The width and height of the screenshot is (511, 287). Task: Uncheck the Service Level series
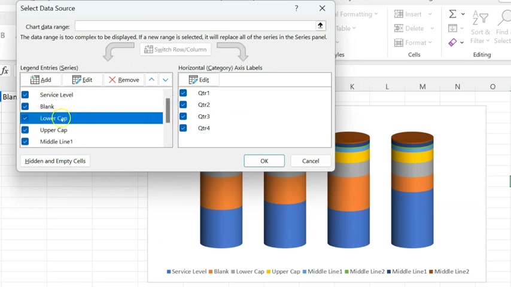click(x=25, y=95)
